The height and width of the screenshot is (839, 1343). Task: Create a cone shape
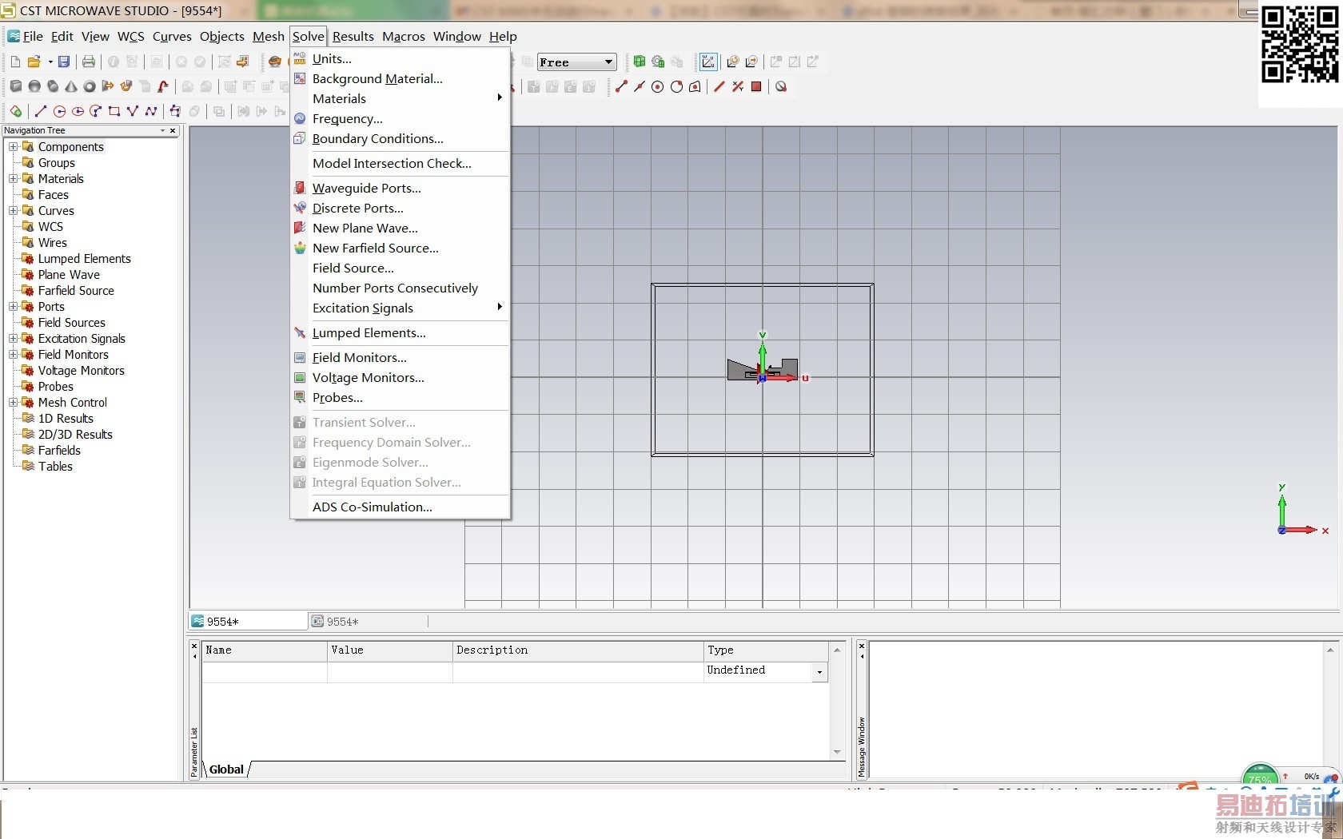pyautogui.click(x=71, y=86)
